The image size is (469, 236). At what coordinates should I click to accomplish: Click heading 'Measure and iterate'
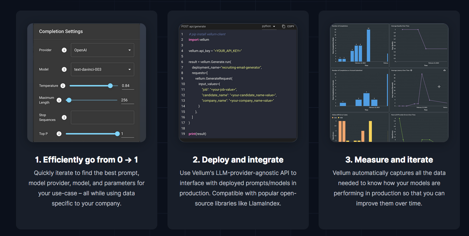click(x=389, y=160)
